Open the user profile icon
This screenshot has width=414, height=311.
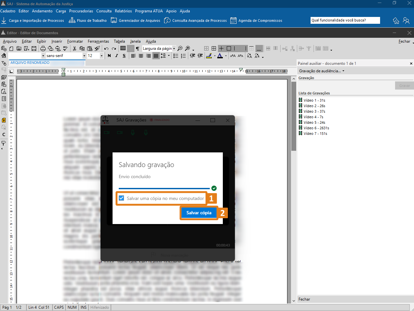coord(406,21)
